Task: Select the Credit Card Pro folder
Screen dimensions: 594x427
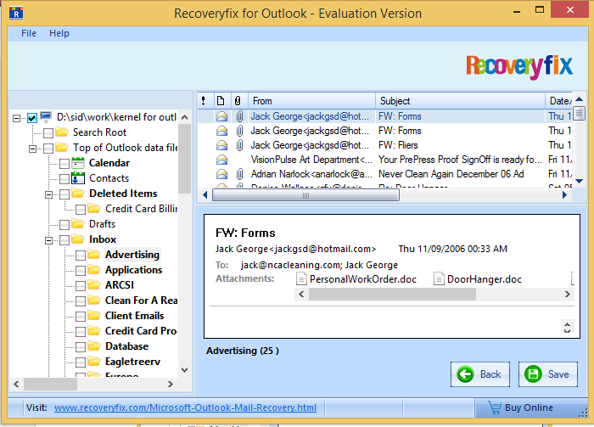Action: click(x=141, y=331)
